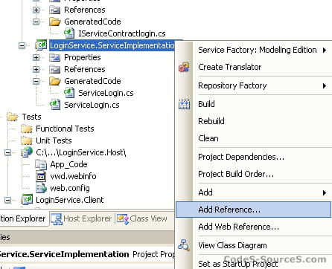Collapse the LoginService.ServiceImplementation project node

(x=22, y=45)
